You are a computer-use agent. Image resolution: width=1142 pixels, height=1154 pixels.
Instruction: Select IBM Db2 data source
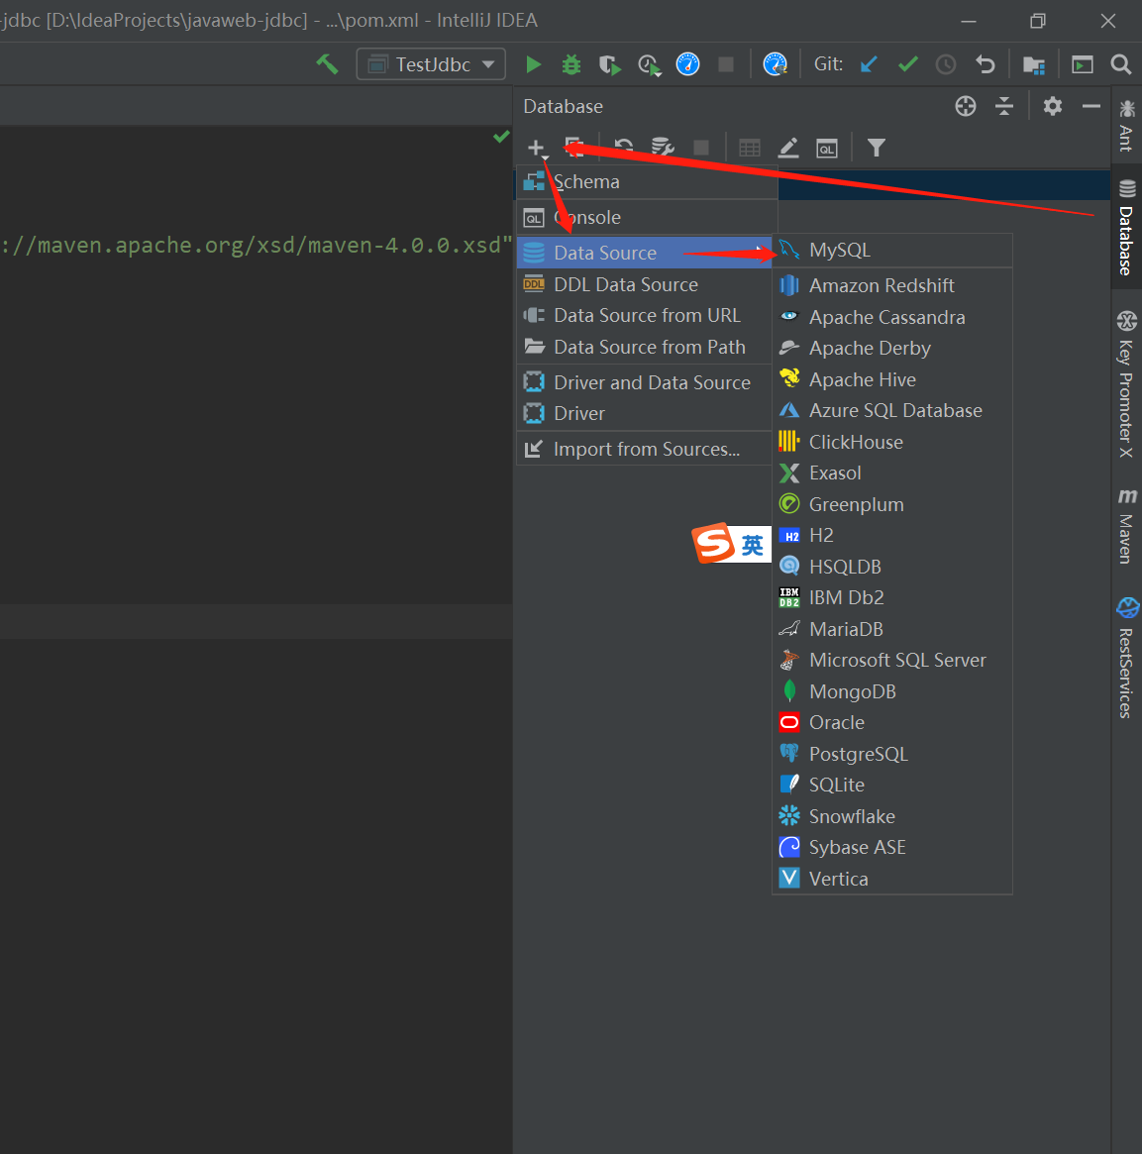pyautogui.click(x=892, y=597)
